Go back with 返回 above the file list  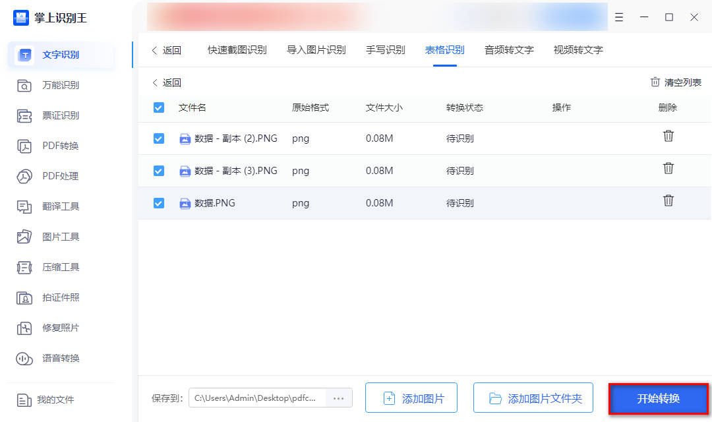tap(166, 82)
